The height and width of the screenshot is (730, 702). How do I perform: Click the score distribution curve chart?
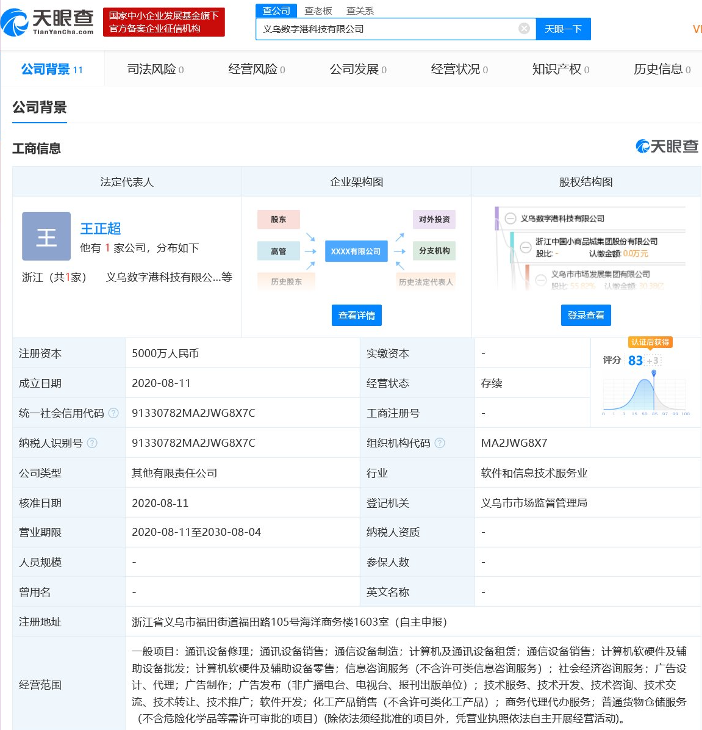click(x=645, y=394)
